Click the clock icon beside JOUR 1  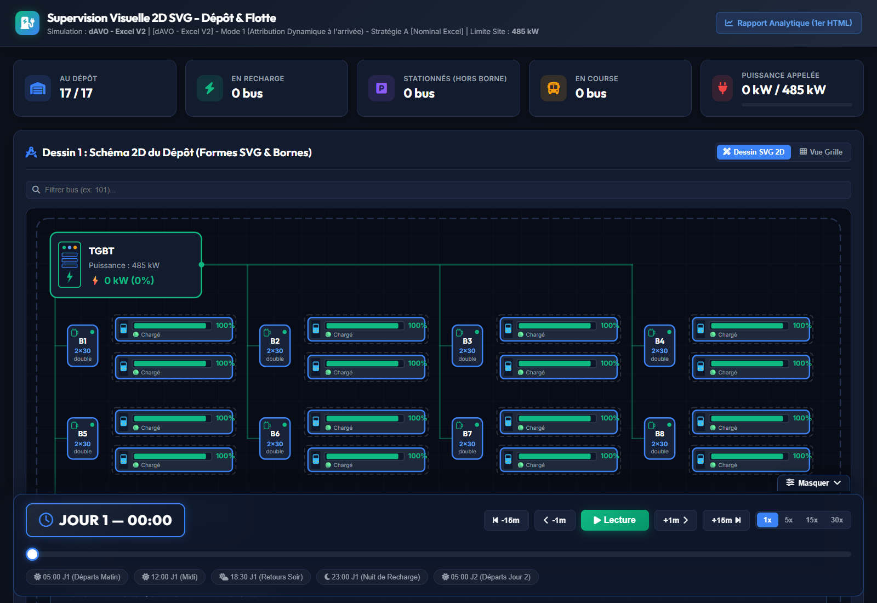pyautogui.click(x=46, y=520)
